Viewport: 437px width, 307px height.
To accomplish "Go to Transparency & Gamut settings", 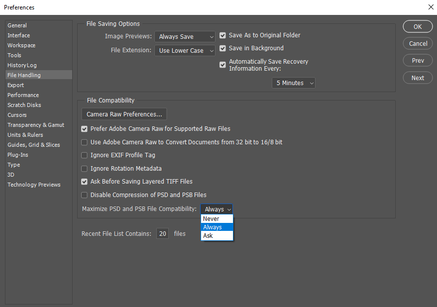I will pos(36,125).
